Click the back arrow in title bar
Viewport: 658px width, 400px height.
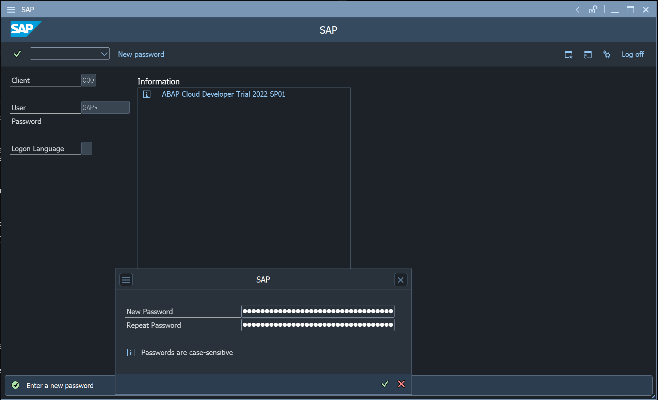click(578, 10)
